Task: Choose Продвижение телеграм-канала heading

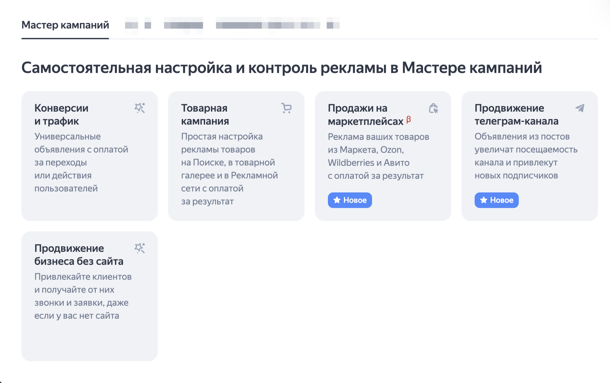Action: [516, 114]
